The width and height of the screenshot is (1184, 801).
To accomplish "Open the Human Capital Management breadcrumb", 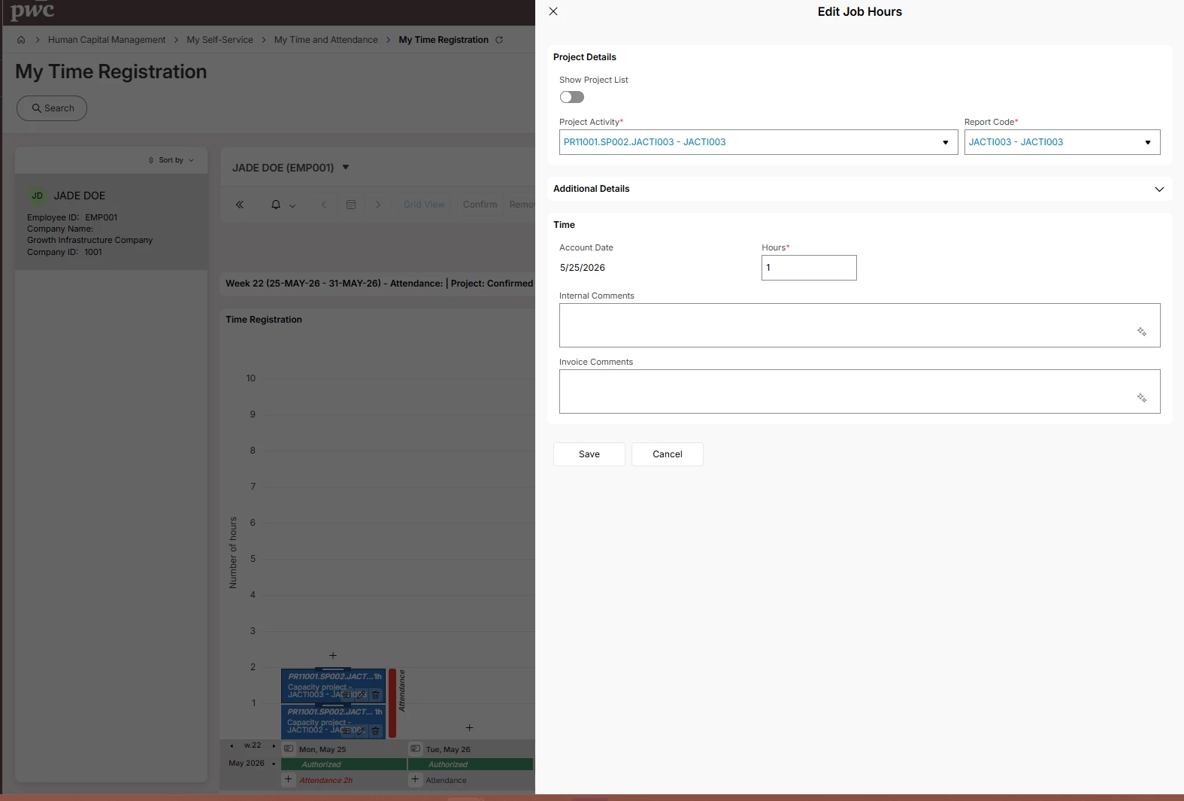I will coord(107,40).
